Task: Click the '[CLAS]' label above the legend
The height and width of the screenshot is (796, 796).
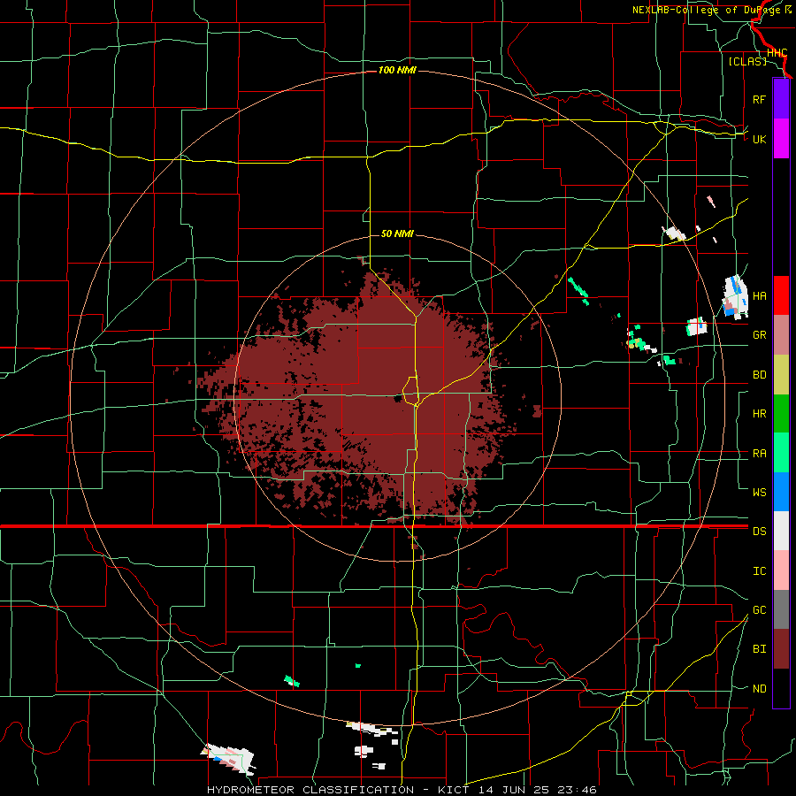Action: [x=747, y=61]
